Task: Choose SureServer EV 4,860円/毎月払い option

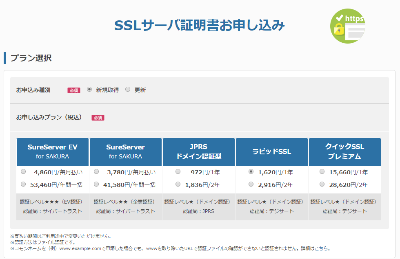Action: [x=23, y=172]
